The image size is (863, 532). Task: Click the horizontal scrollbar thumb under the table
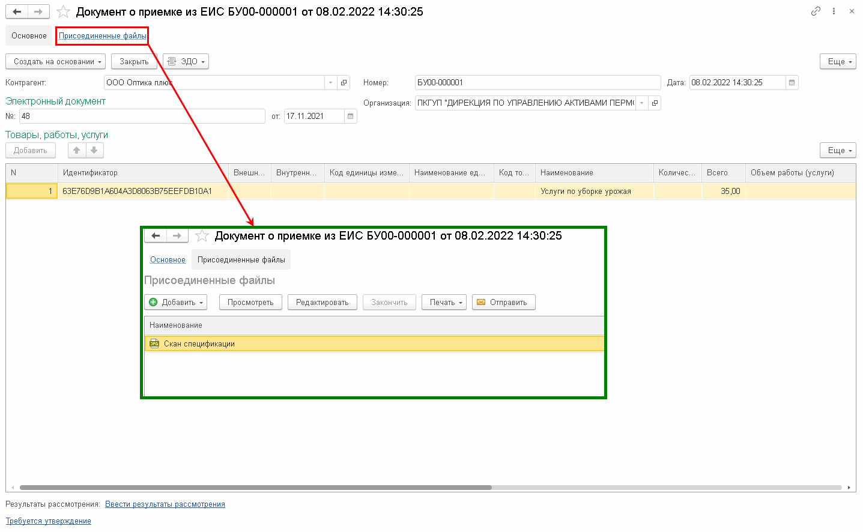(256, 488)
